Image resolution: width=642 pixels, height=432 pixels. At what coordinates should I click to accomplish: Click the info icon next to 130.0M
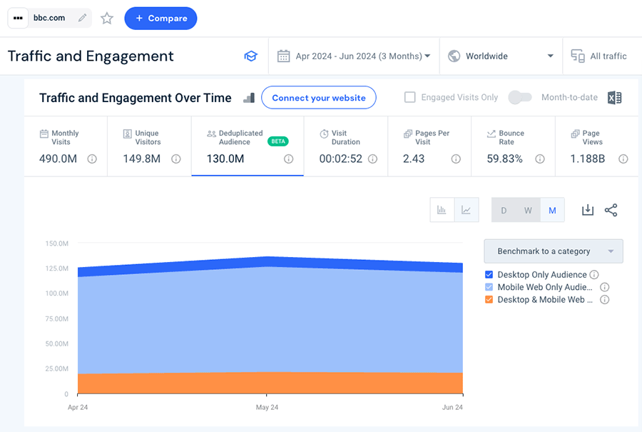pos(289,159)
